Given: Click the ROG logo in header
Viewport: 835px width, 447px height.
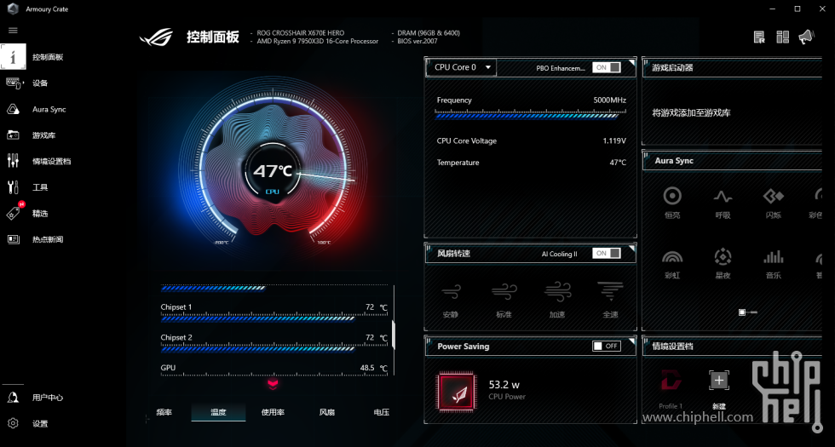Looking at the screenshot, I should pyautogui.click(x=156, y=37).
